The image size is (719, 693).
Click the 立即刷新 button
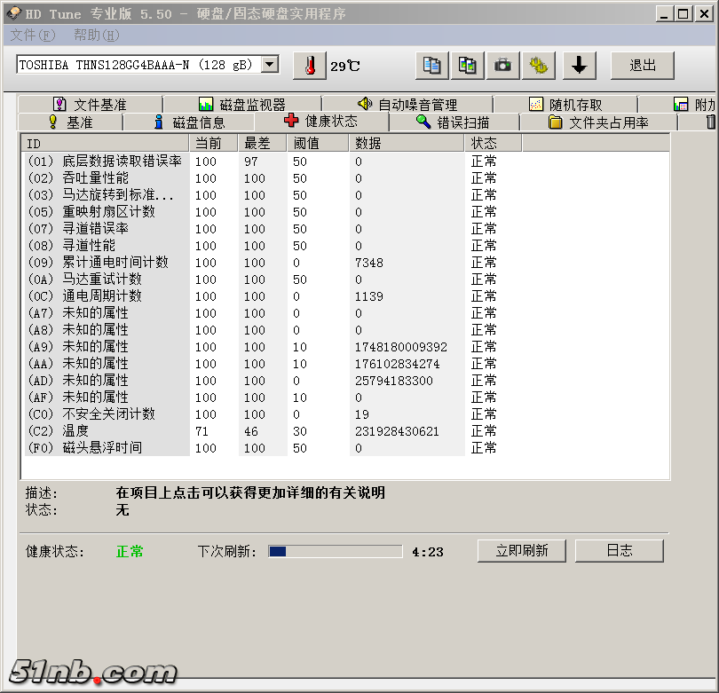522,551
